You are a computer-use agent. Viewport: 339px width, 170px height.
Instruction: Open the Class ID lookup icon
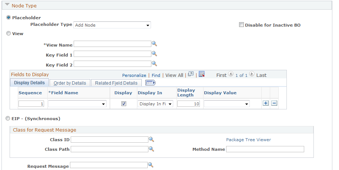coord(151,139)
